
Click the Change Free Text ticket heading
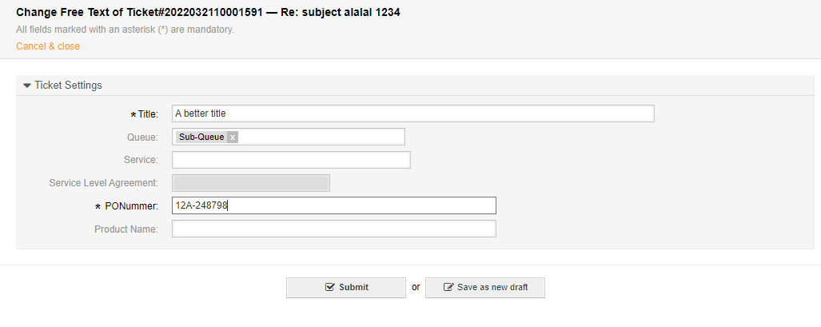[x=208, y=13]
